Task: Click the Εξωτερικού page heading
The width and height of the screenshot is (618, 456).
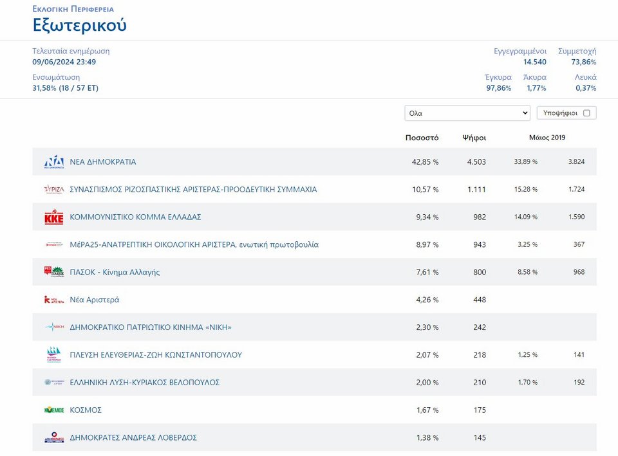Action: coord(80,25)
